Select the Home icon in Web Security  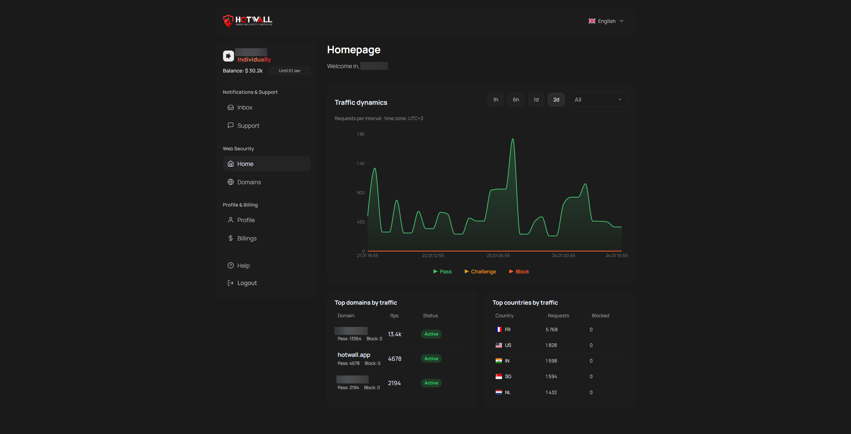coord(231,164)
